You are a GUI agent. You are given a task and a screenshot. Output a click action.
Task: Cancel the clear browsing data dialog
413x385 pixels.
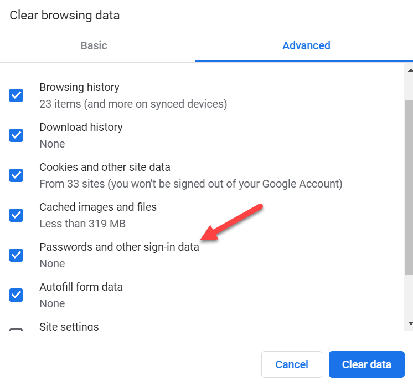point(292,364)
